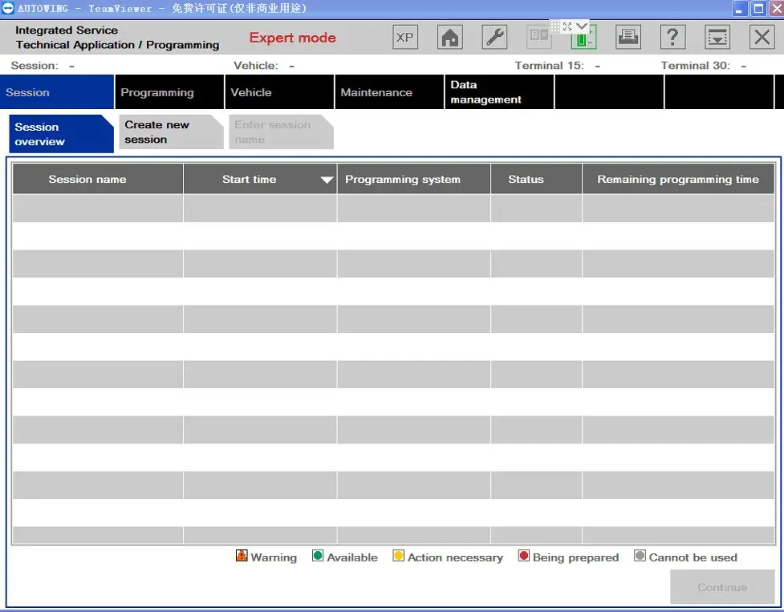The height and width of the screenshot is (612, 784).
Task: Click the Warning legend icon
Action: (242, 556)
